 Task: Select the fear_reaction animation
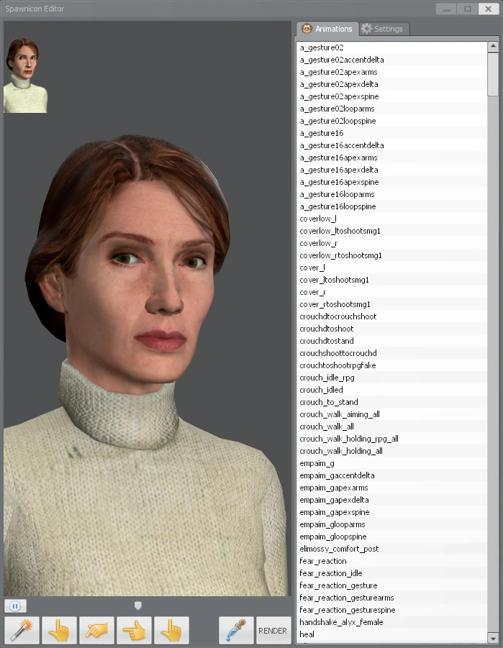[391, 561]
